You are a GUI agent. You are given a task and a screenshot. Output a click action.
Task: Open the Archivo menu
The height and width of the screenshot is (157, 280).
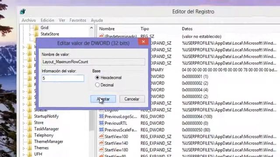pyautogui.click(x=29, y=20)
